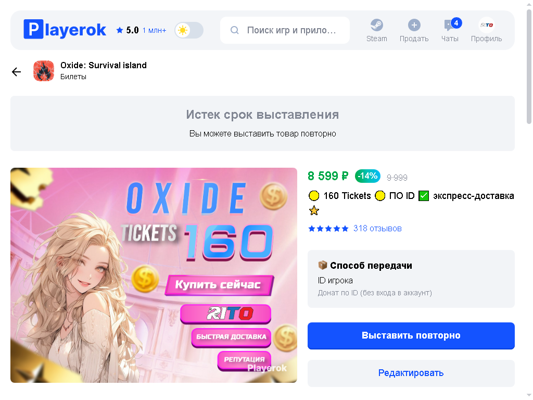Click the Playerok logo
This screenshot has height=400, width=533.
(x=65, y=29)
